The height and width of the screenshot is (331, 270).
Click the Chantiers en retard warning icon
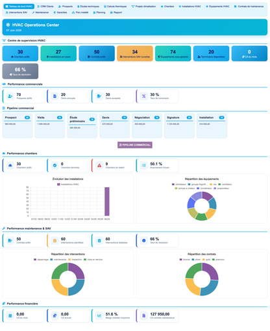click(x=99, y=165)
